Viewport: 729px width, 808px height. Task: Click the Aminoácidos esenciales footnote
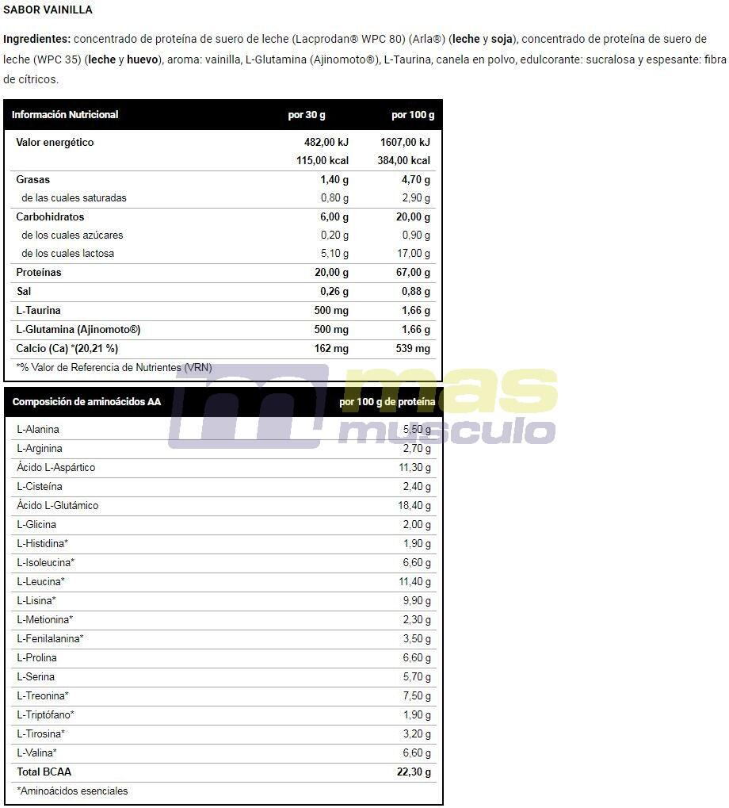pyautogui.click(x=72, y=791)
